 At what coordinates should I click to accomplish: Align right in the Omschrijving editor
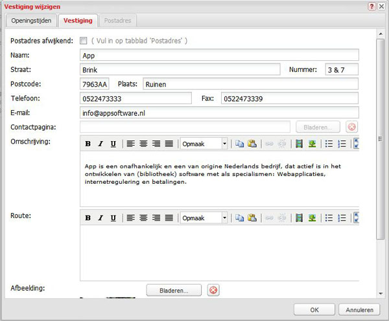click(x=156, y=144)
